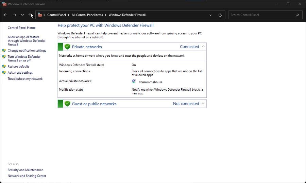
Task: Open the recent locations chevron
Action: [x=22, y=15]
